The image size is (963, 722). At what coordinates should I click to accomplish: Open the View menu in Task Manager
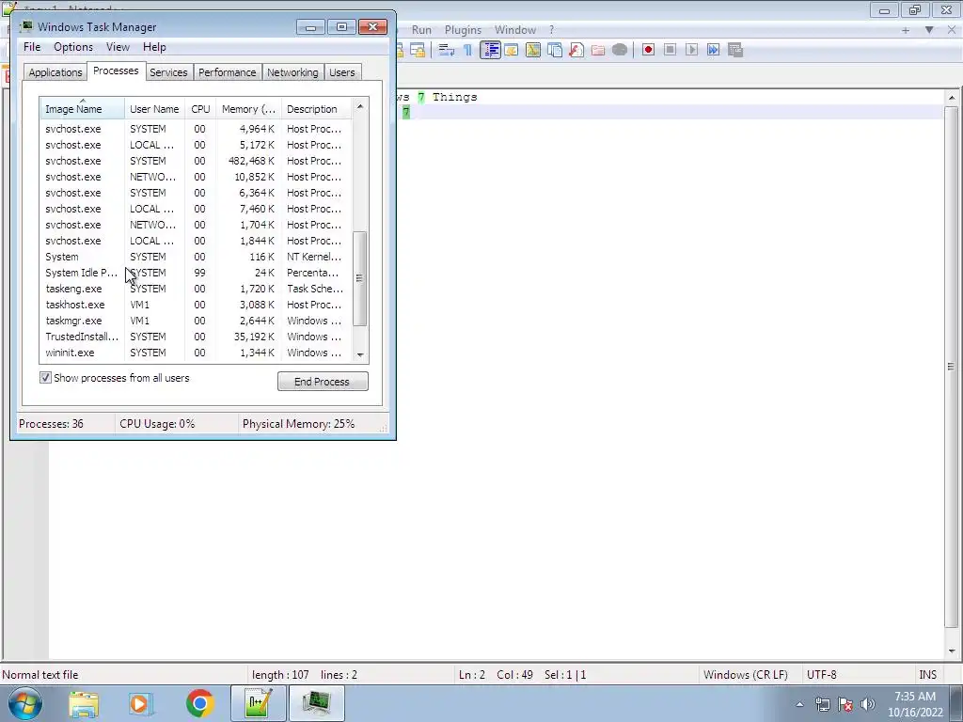coord(118,47)
